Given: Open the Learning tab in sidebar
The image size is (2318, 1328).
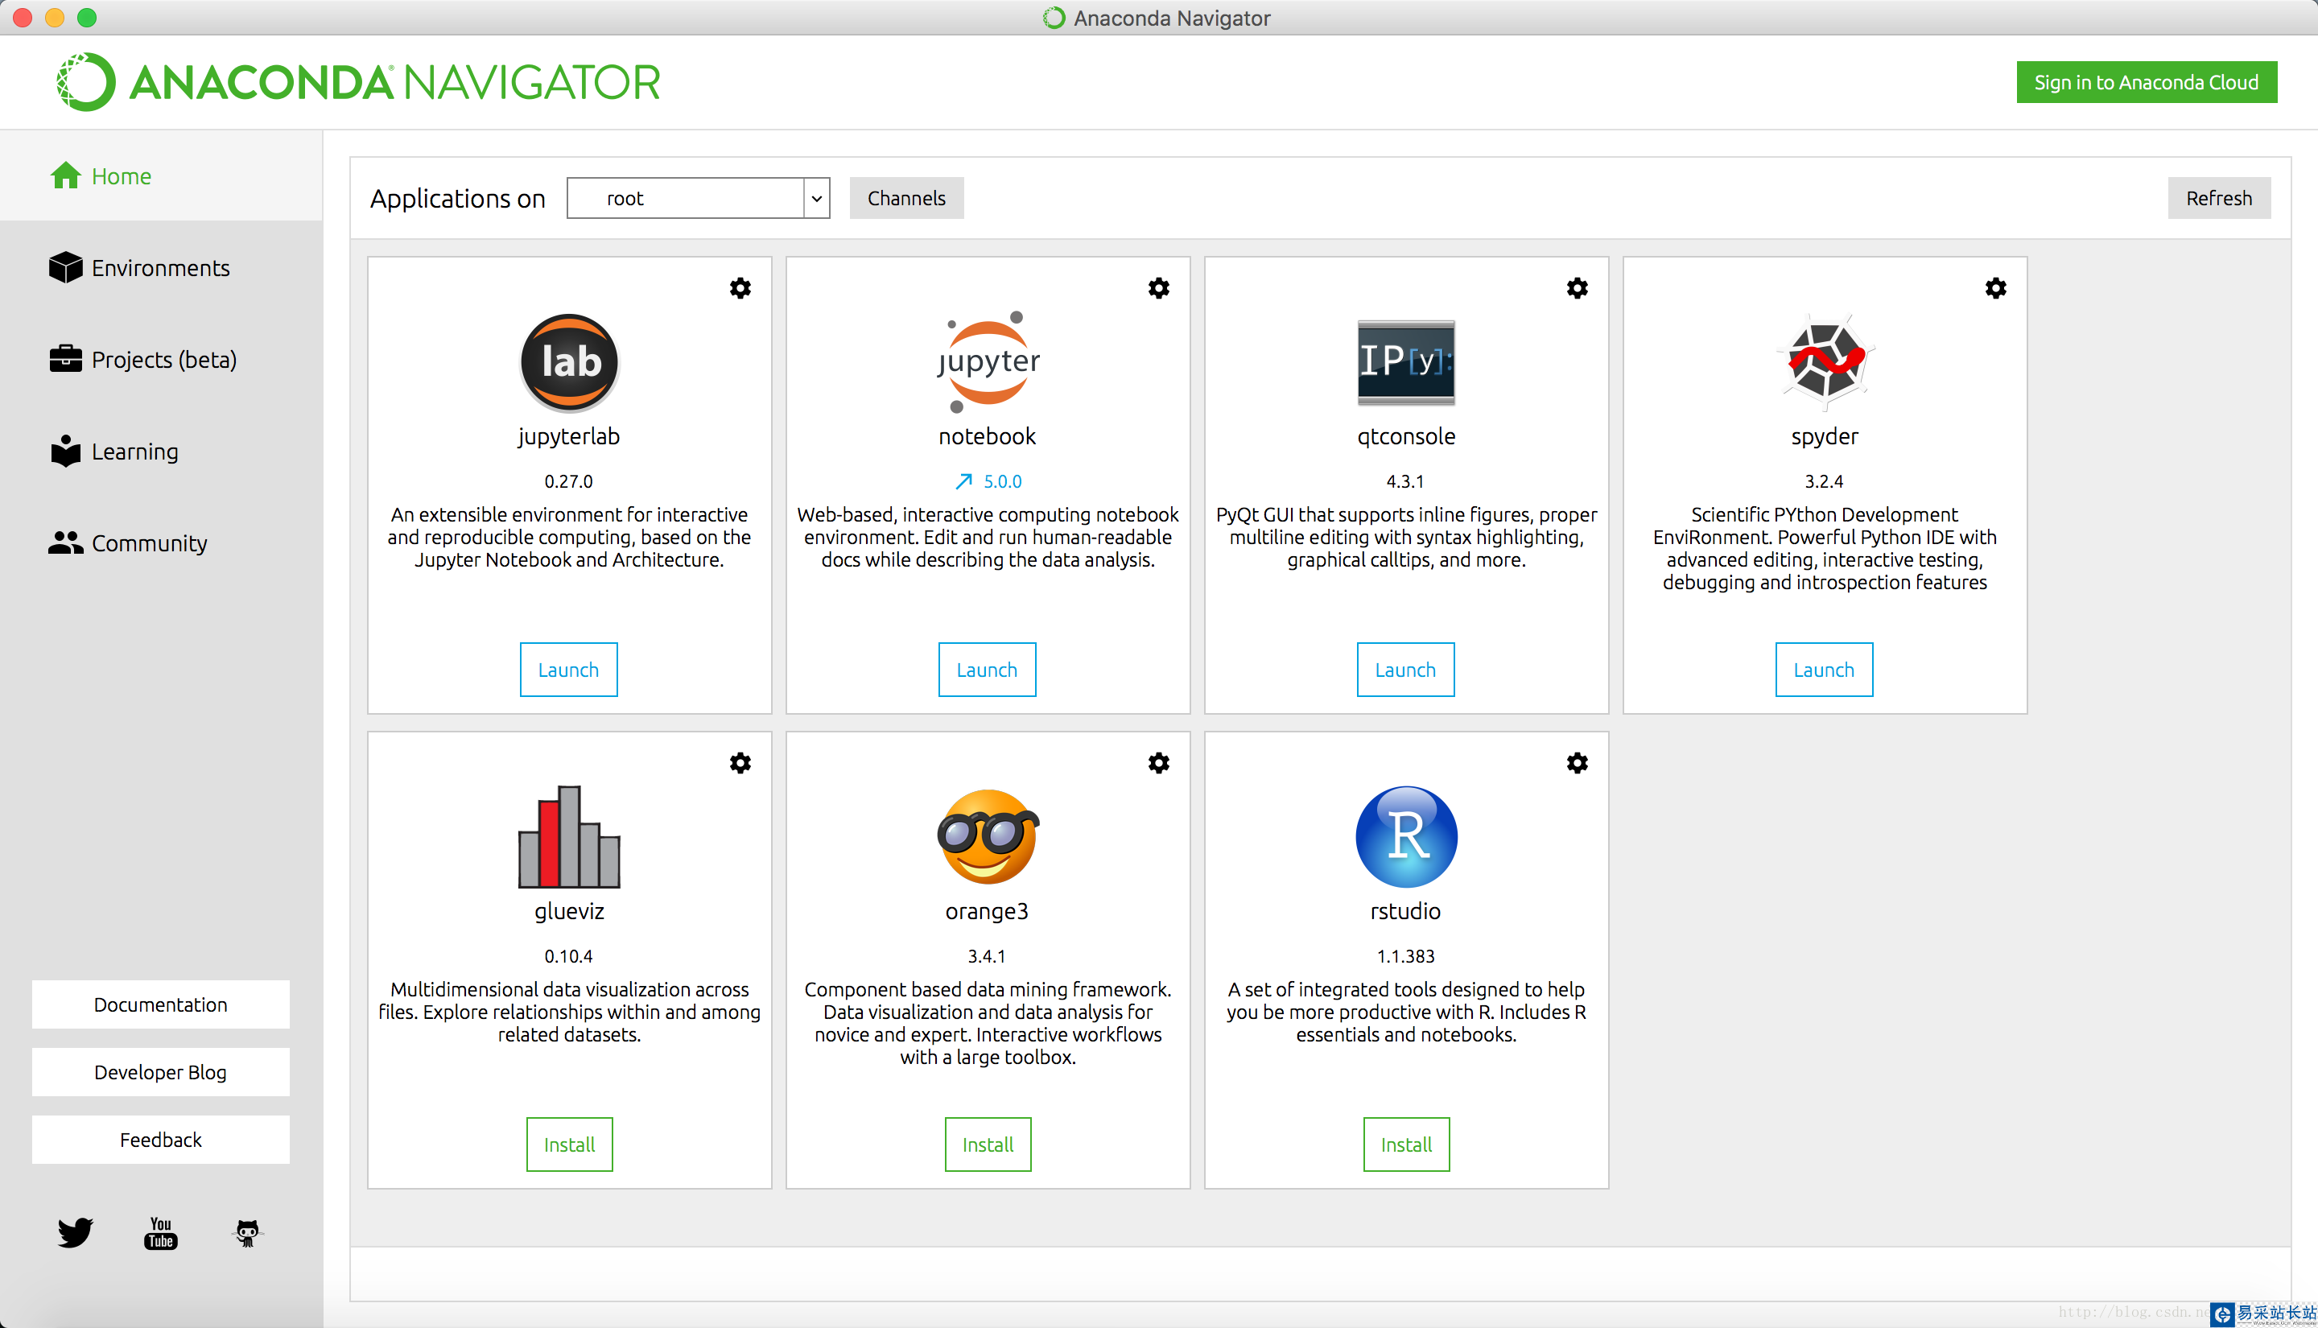Looking at the screenshot, I should [x=134, y=452].
